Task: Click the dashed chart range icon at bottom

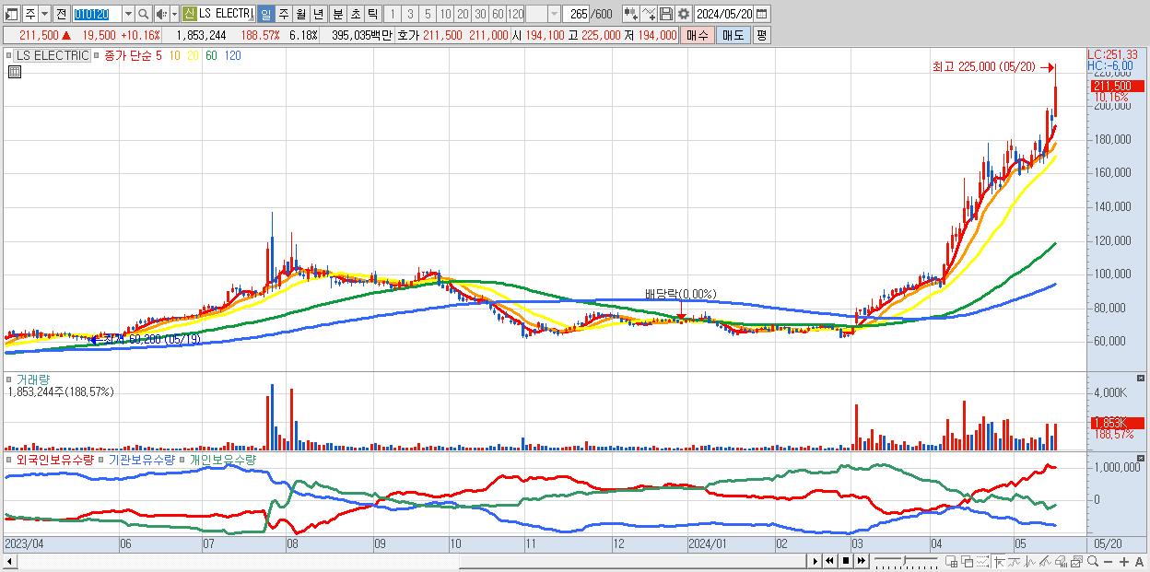Action: [982, 561]
